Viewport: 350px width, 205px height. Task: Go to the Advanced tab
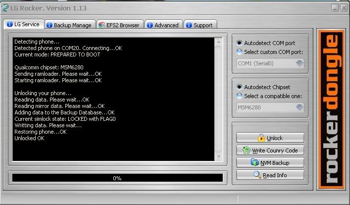coord(163,25)
